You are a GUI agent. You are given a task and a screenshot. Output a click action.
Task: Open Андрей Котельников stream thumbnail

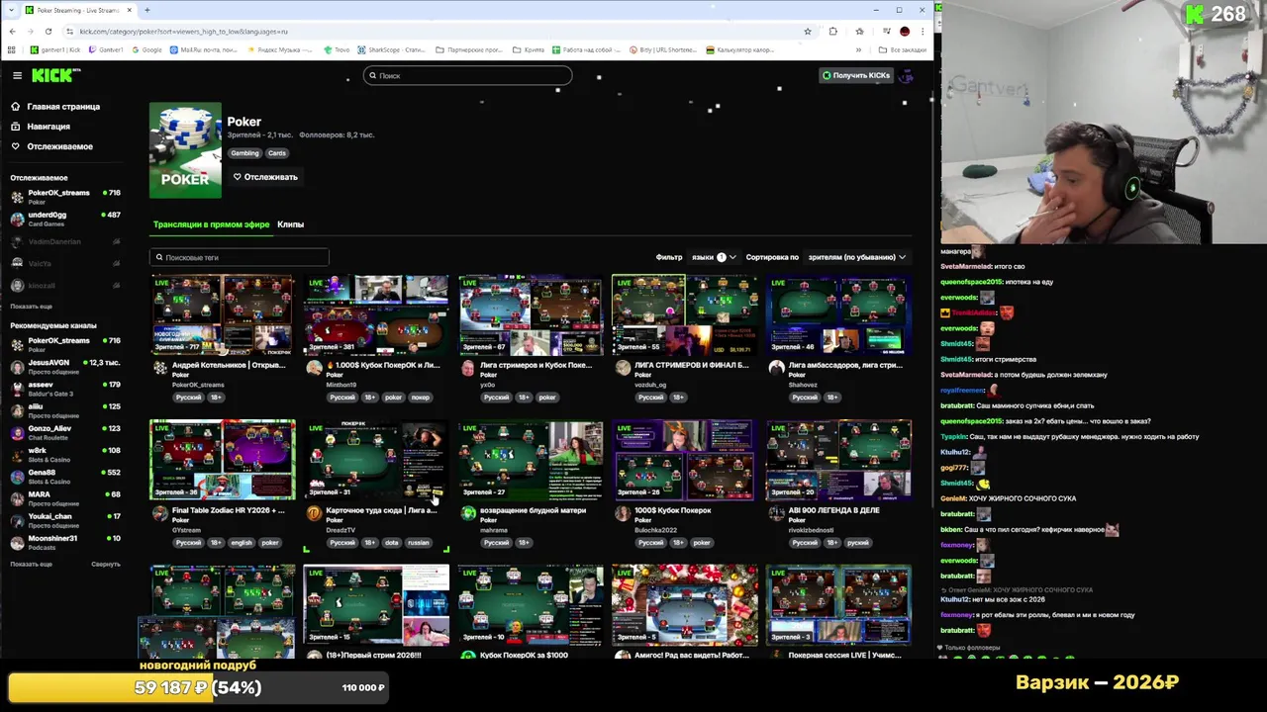click(222, 314)
